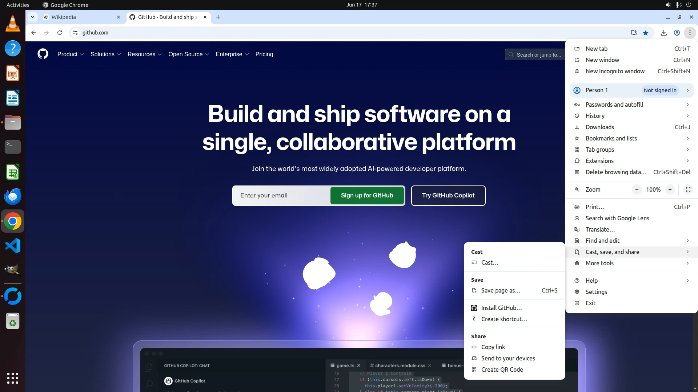Decrease zoom with the minus button
The height and width of the screenshot is (392, 698).
[637, 189]
